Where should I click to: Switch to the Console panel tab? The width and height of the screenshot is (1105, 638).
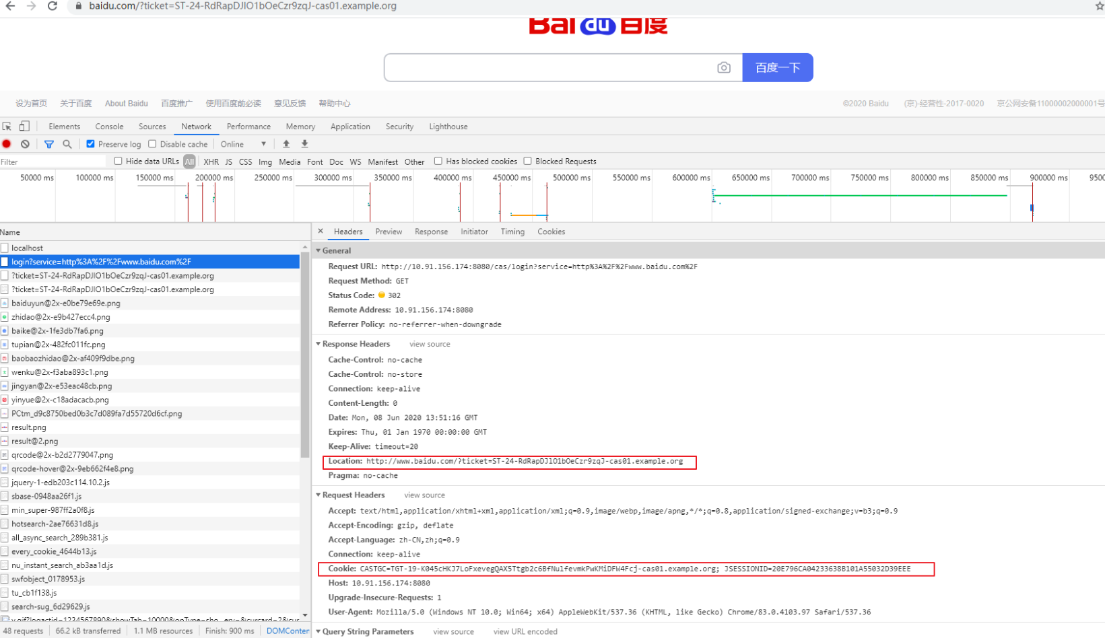(109, 127)
